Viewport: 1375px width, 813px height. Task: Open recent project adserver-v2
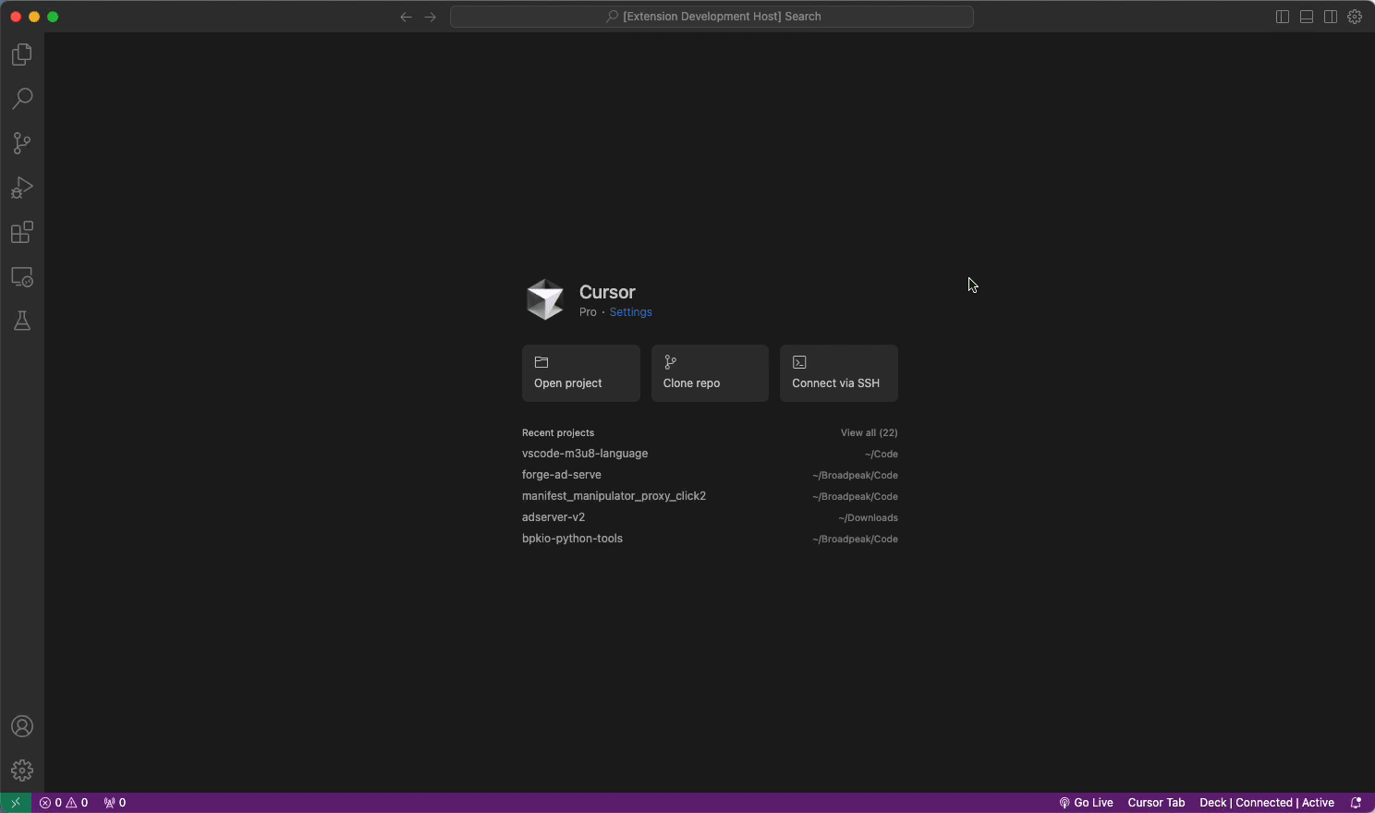(x=710, y=517)
